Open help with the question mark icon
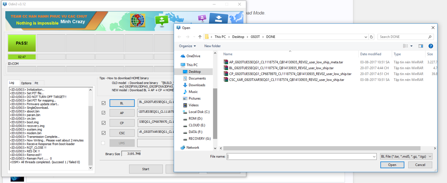Image resolution: width=447 pixels, height=183 pixels. pyautogui.click(x=431, y=46)
